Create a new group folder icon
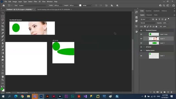This screenshot has width=176, height=99. click(164, 92)
